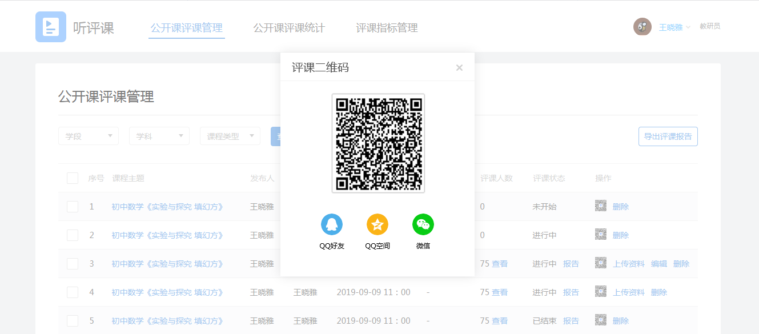Share QR code to QQ好友

(332, 225)
